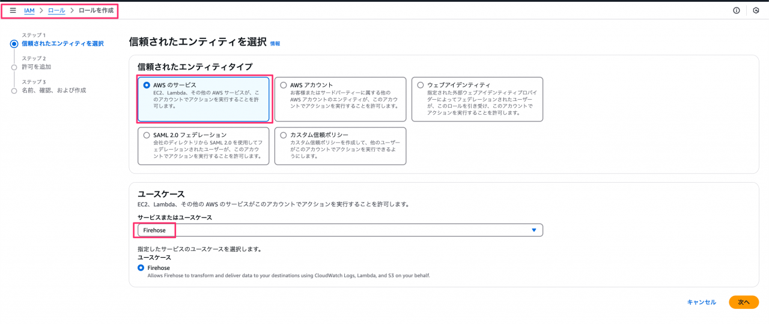Image resolution: width=769 pixels, height=324 pixels.
Task: Click the キャンセル button
Action: tap(702, 302)
